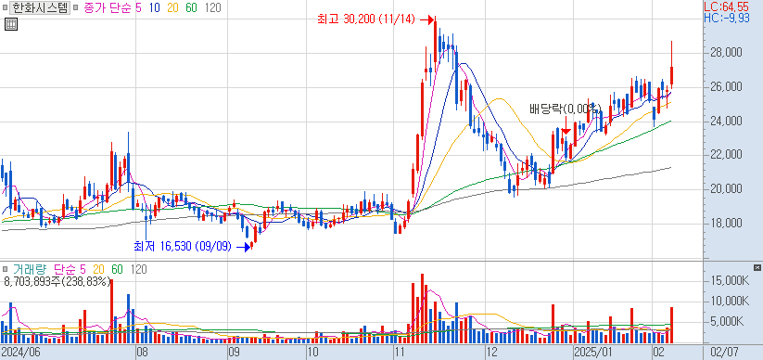Select the pink 5 volume average label
763x360 pixels.
coord(83,269)
